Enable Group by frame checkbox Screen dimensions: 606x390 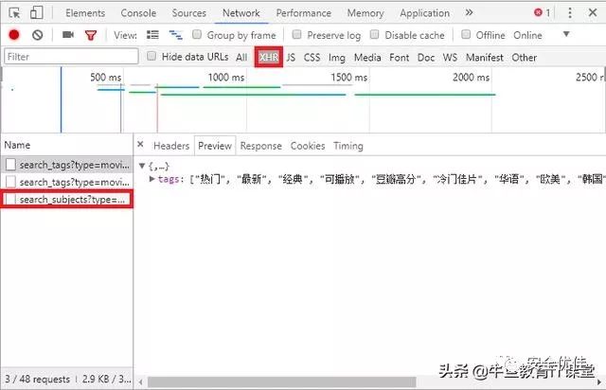[x=197, y=34]
